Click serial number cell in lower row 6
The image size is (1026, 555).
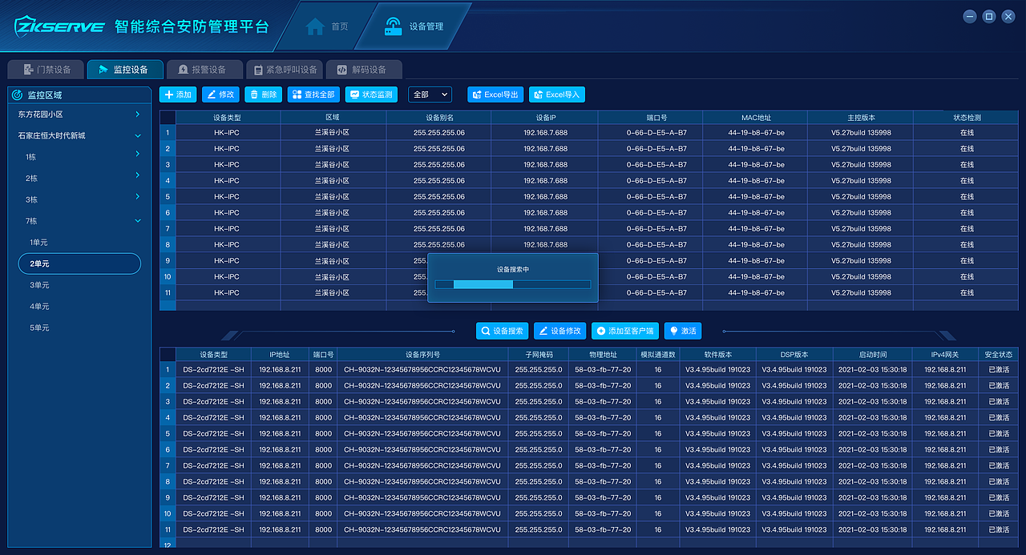(422, 450)
